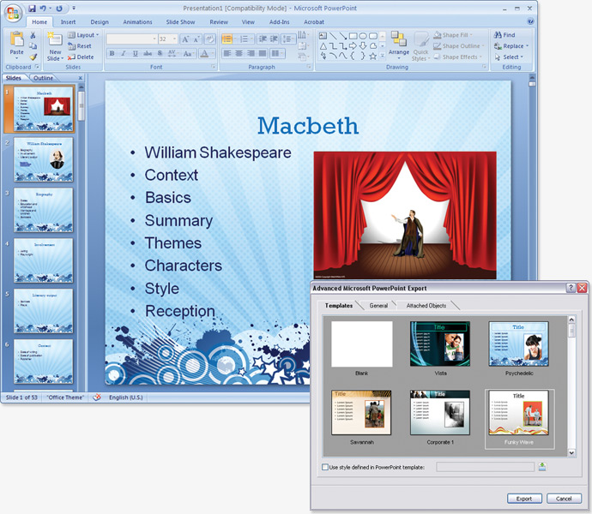Apply Strikethrough formatting
Viewport: 592px width, 514px height.
148,54
